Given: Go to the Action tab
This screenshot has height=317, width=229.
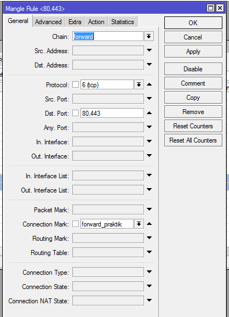Looking at the screenshot, I should click(96, 22).
